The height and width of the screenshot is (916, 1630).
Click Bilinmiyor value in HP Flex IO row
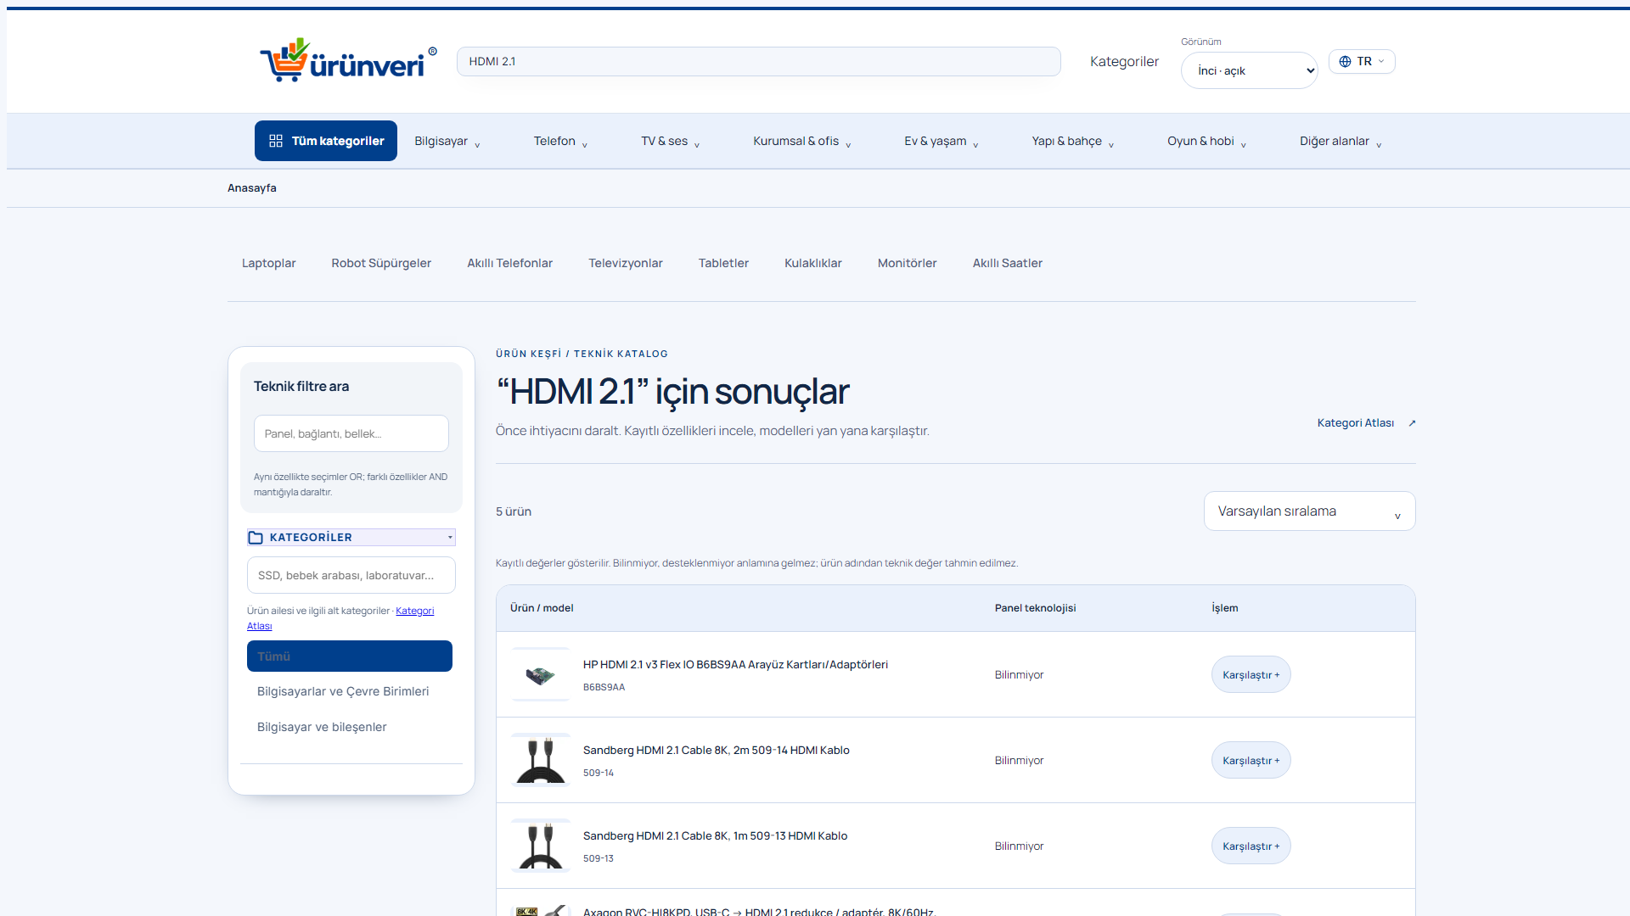(x=1019, y=675)
